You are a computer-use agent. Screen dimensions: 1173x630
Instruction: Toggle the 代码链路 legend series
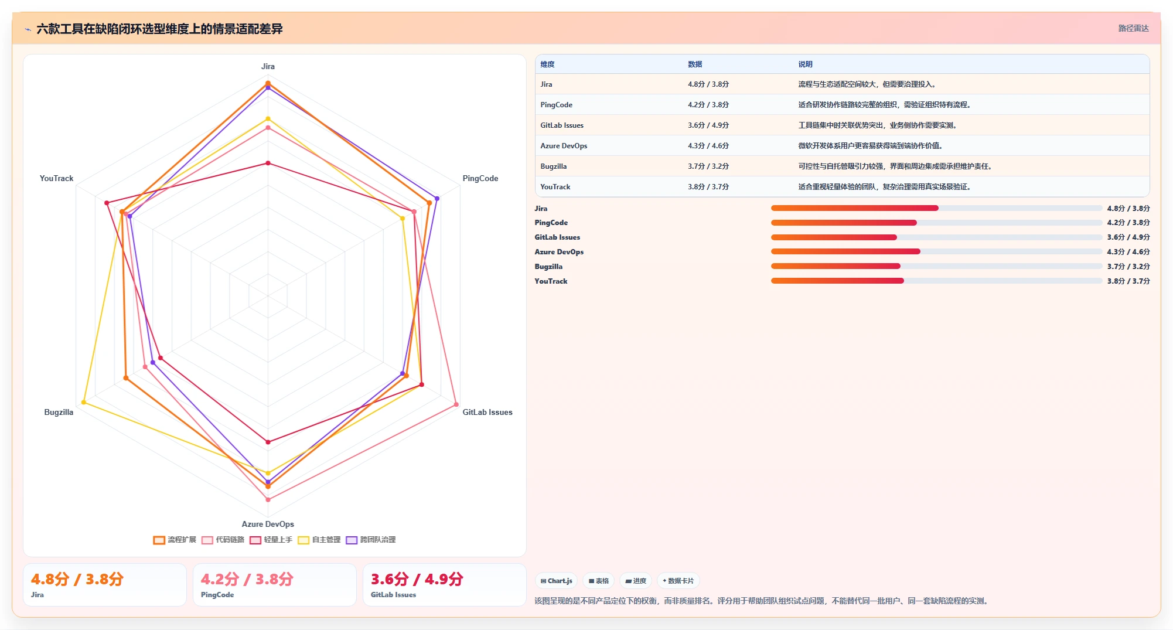(x=223, y=540)
